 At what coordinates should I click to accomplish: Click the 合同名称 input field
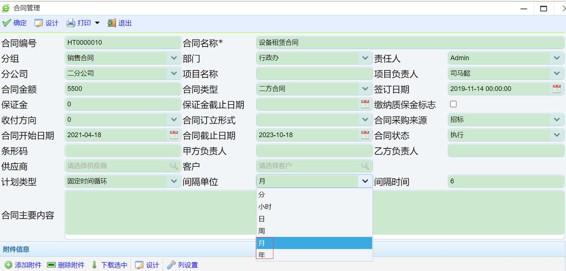pos(410,43)
